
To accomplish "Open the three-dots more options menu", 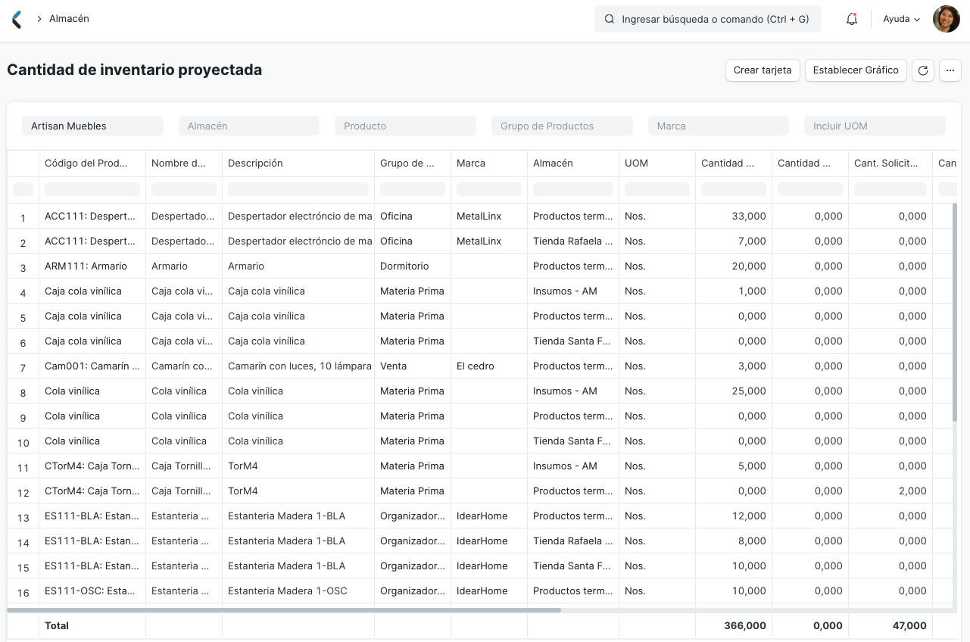I will point(950,70).
